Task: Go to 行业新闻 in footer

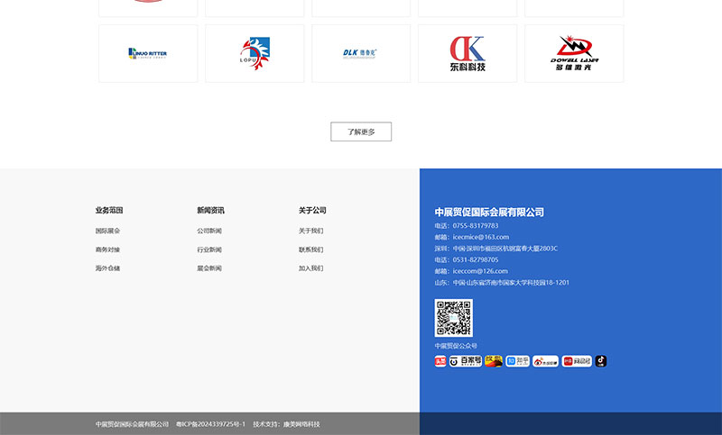Action: (209, 249)
